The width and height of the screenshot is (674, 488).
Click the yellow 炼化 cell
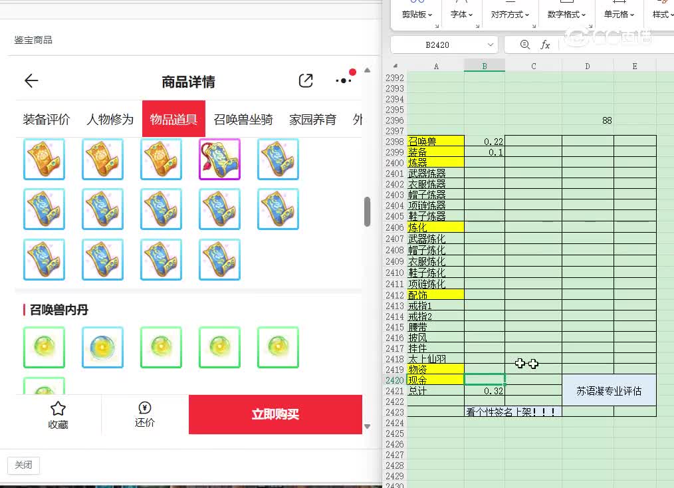pyautogui.click(x=436, y=227)
